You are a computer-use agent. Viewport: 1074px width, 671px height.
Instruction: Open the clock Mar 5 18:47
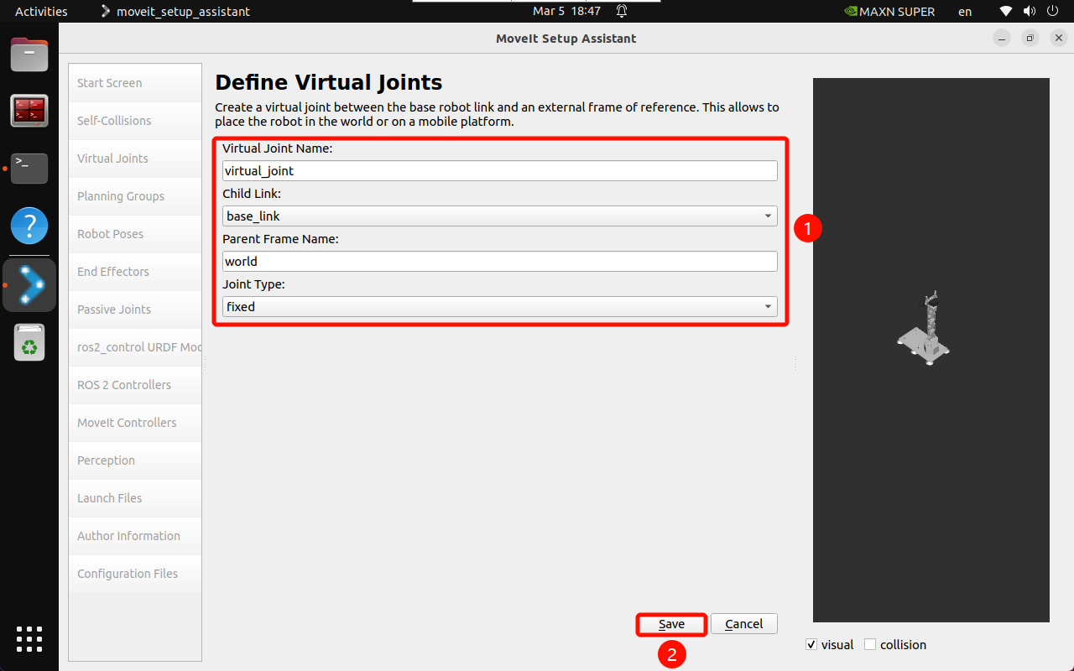pos(566,12)
